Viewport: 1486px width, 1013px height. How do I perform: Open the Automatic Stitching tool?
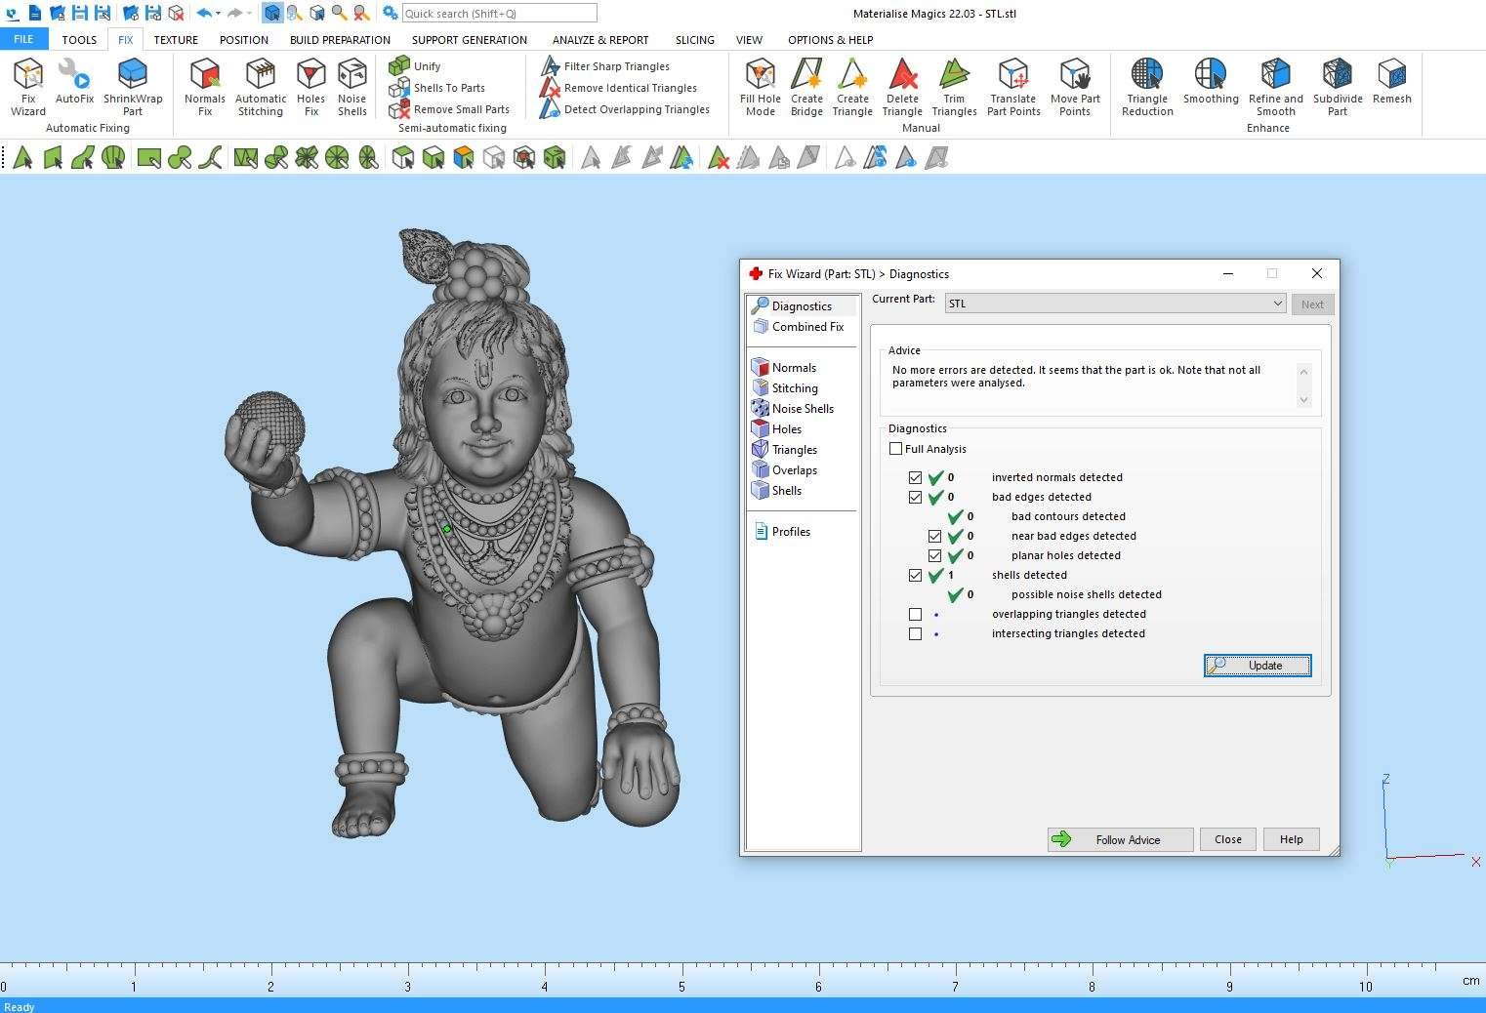tap(261, 86)
